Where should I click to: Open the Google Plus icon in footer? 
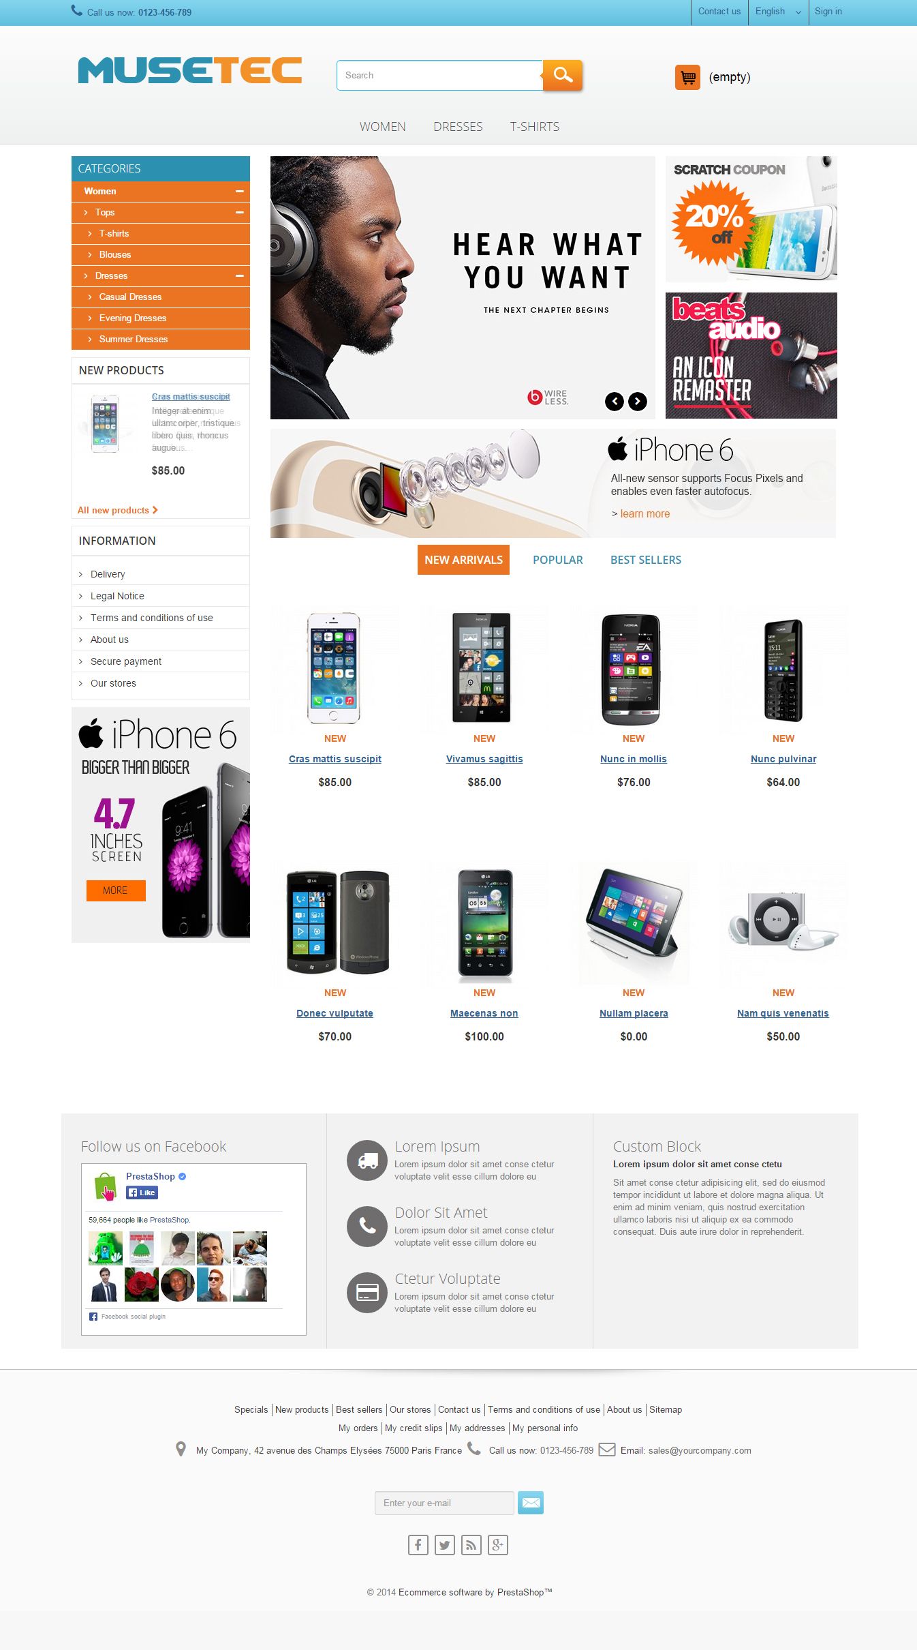pyautogui.click(x=498, y=1545)
